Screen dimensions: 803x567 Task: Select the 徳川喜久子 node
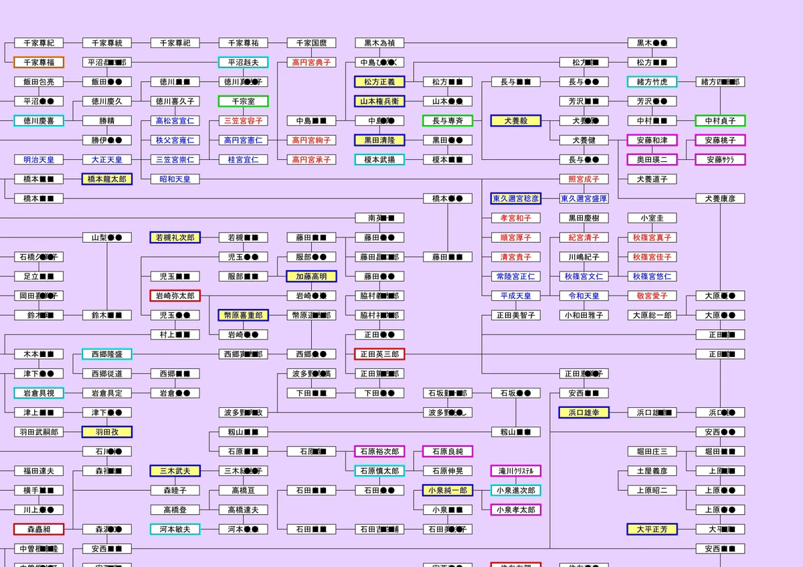pyautogui.click(x=175, y=102)
